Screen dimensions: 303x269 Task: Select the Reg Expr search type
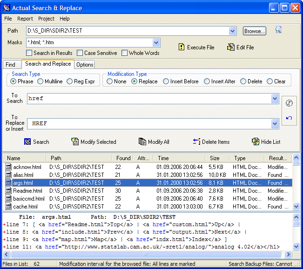pos(70,81)
